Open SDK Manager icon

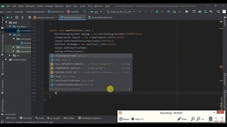click(211, 12)
